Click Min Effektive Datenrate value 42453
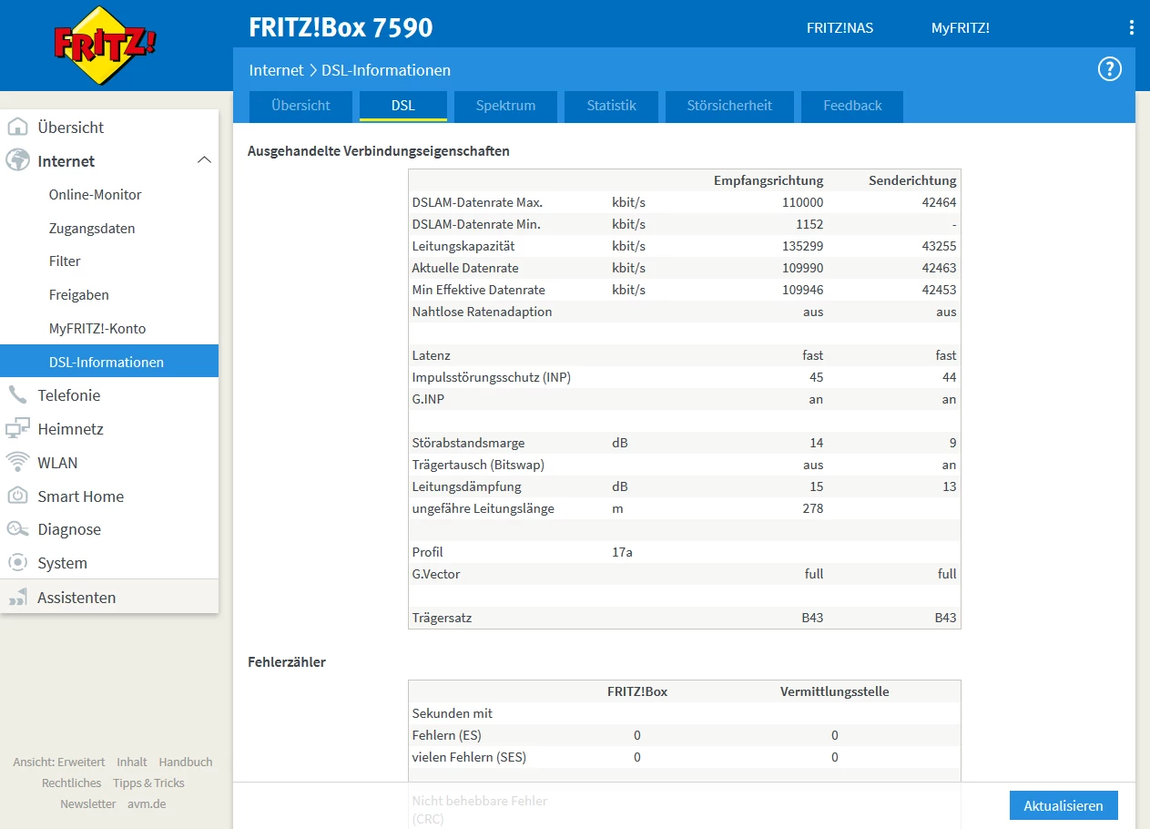Screen dimensions: 1150x829 (x=940, y=290)
